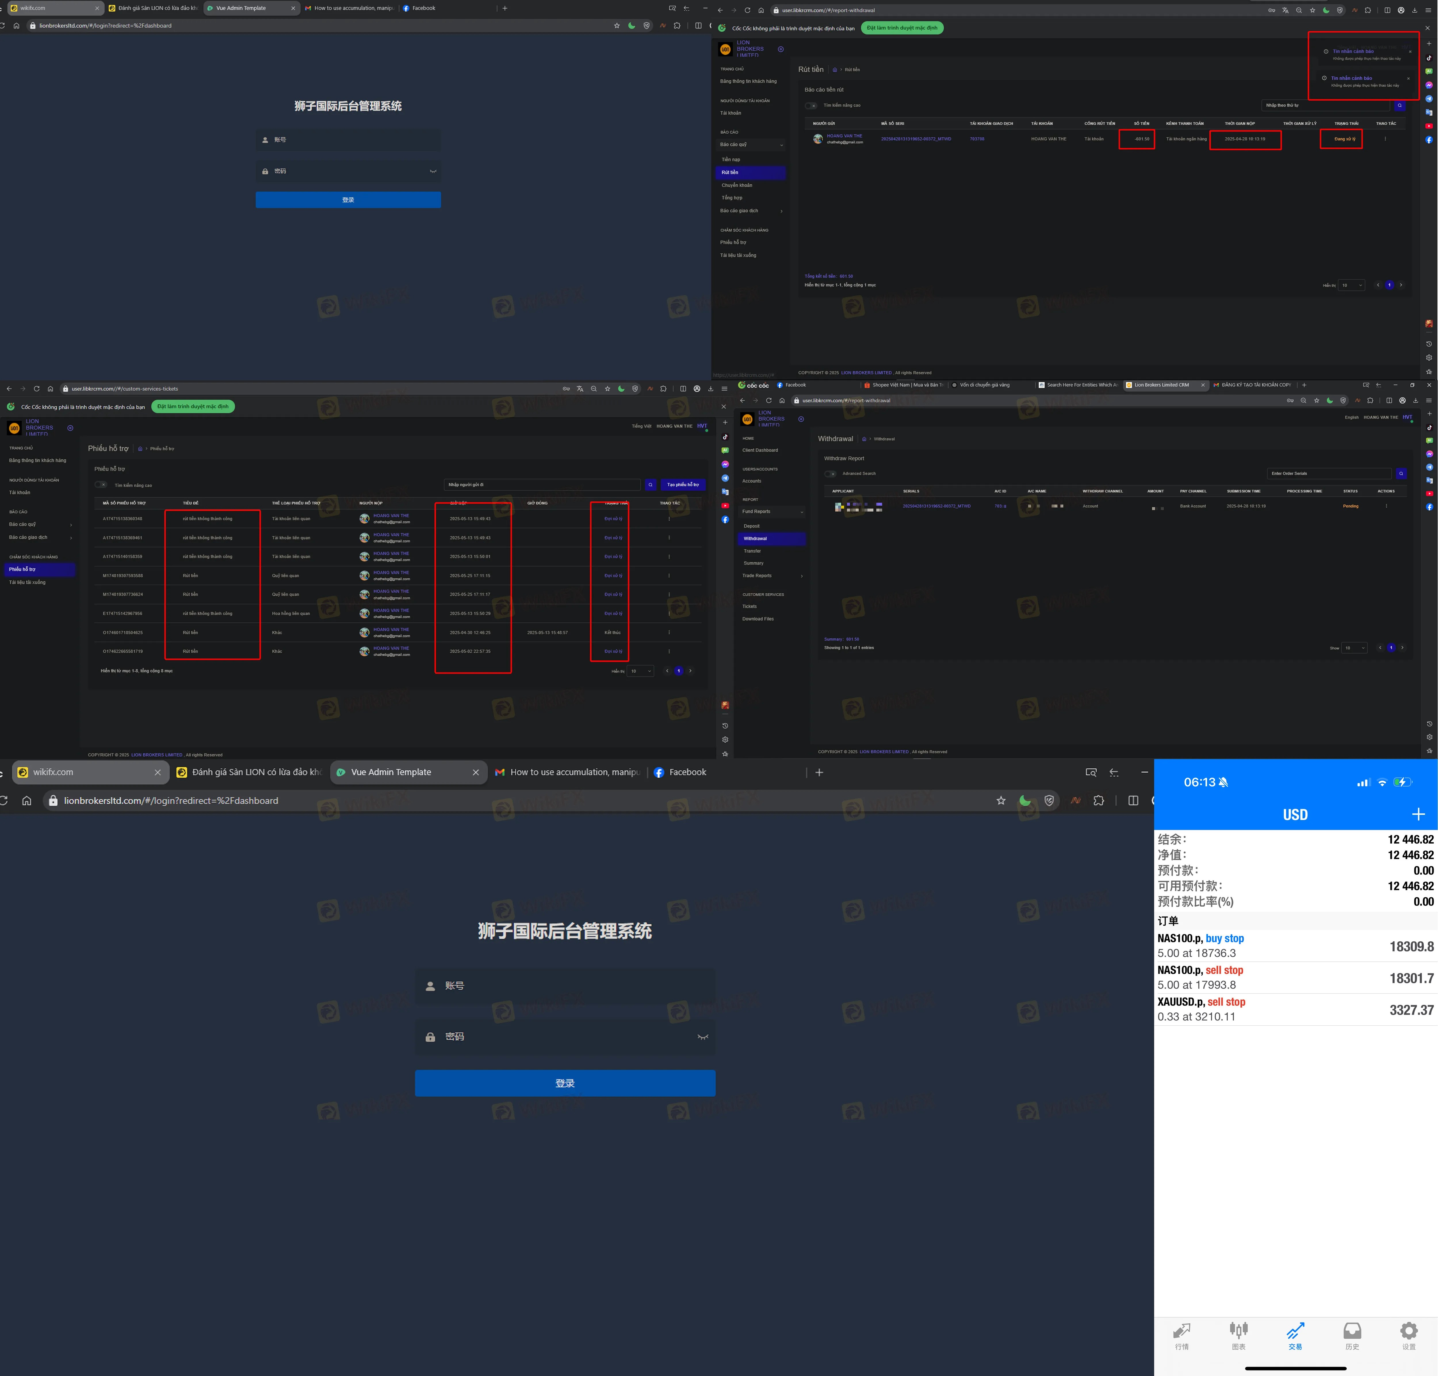Open Download Files sidebar link
This screenshot has height=1376, width=1438.
coord(758,619)
